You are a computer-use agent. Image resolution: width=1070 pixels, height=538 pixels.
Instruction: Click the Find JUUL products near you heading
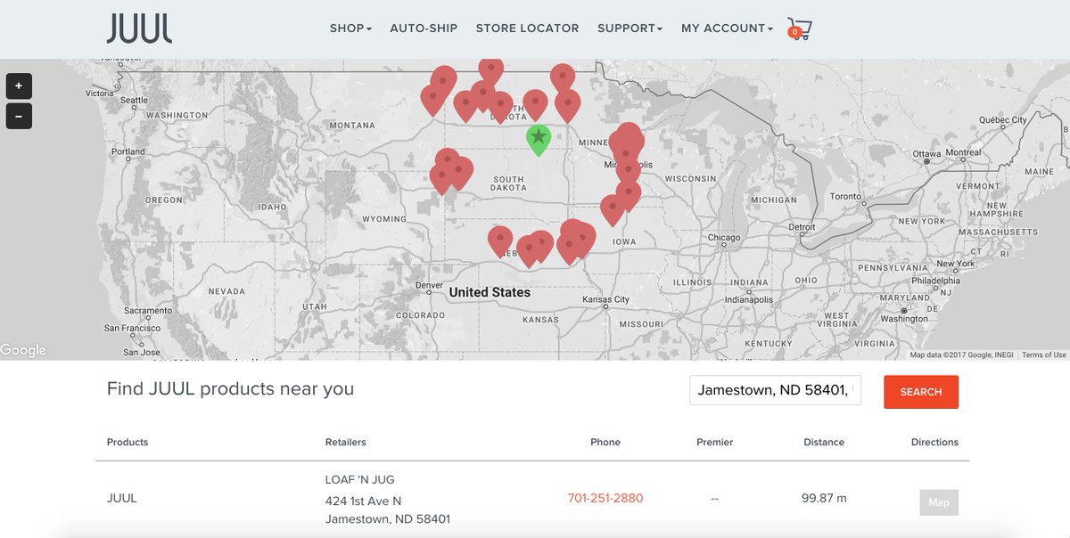pos(230,389)
